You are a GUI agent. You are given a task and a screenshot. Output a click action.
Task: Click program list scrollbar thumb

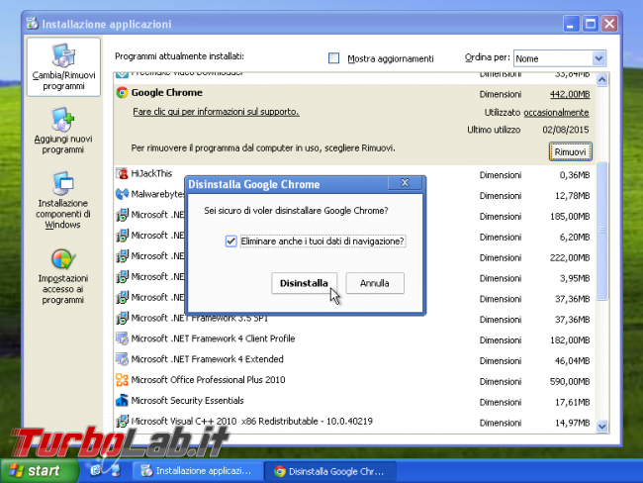click(602, 231)
